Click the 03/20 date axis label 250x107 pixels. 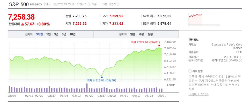89,96
